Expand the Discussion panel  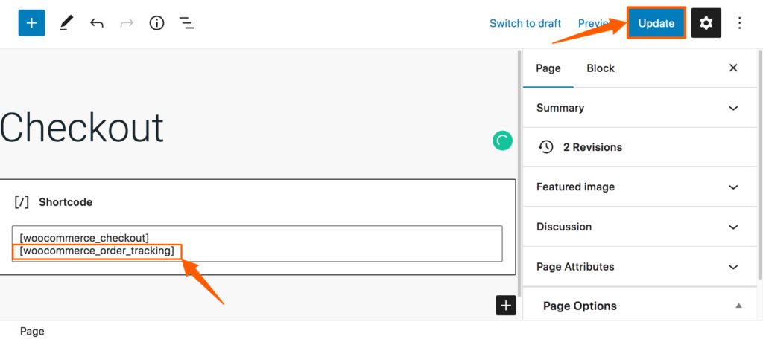638,227
